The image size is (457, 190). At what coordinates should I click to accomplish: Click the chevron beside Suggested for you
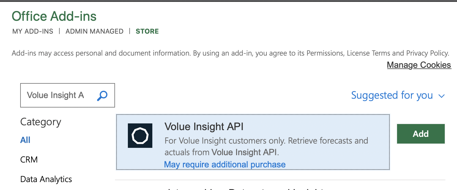point(441,96)
